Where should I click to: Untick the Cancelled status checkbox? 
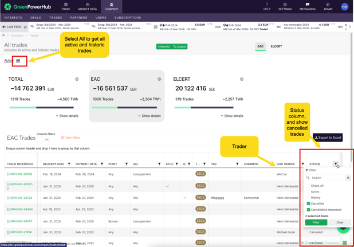click(x=308, y=203)
